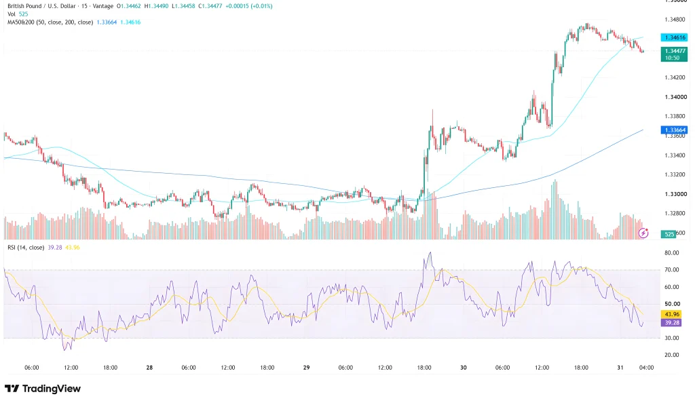The height and width of the screenshot is (403, 695).
Task: Click the 1.33000 price axis label
Action: click(675, 194)
